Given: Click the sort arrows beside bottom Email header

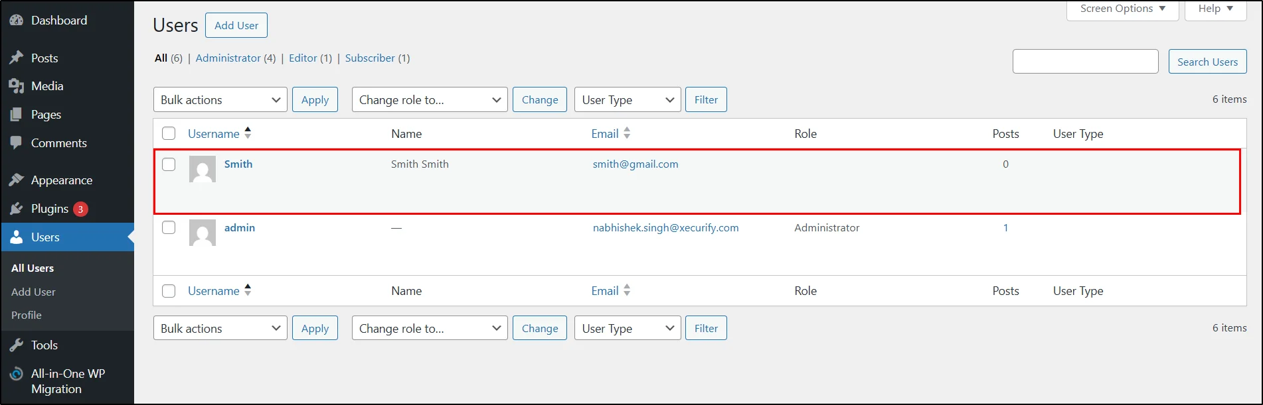Looking at the screenshot, I should [627, 290].
